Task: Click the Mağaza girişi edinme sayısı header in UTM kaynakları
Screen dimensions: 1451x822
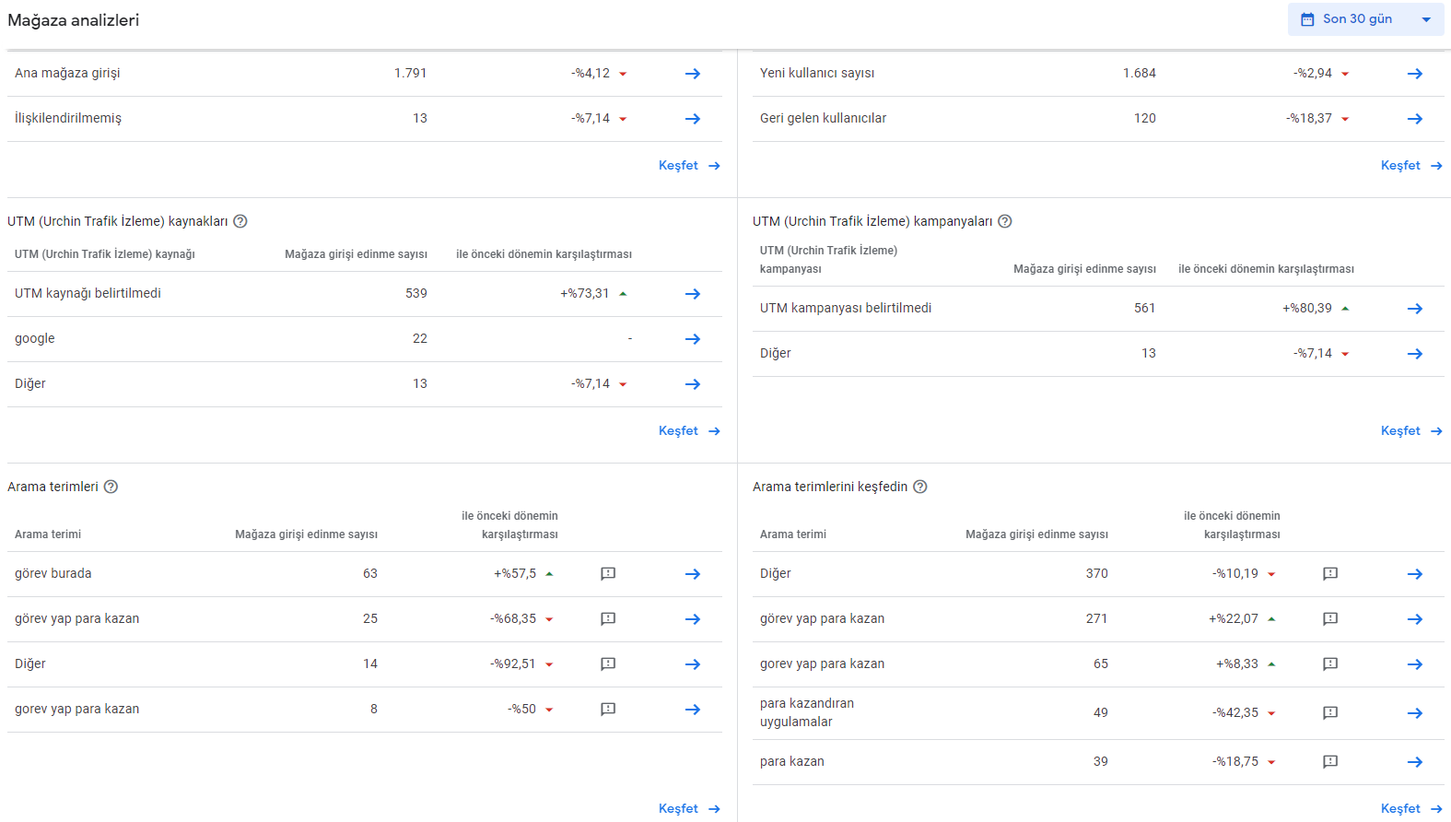Action: [x=356, y=254]
